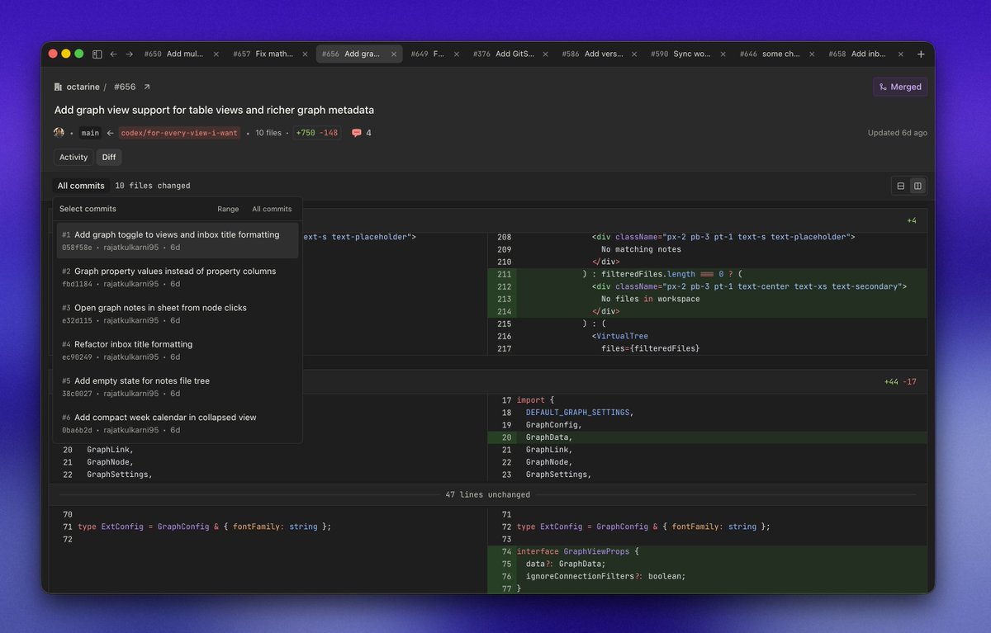Image resolution: width=991 pixels, height=633 pixels.
Task: Switch to the Diff tab
Action: coord(109,157)
